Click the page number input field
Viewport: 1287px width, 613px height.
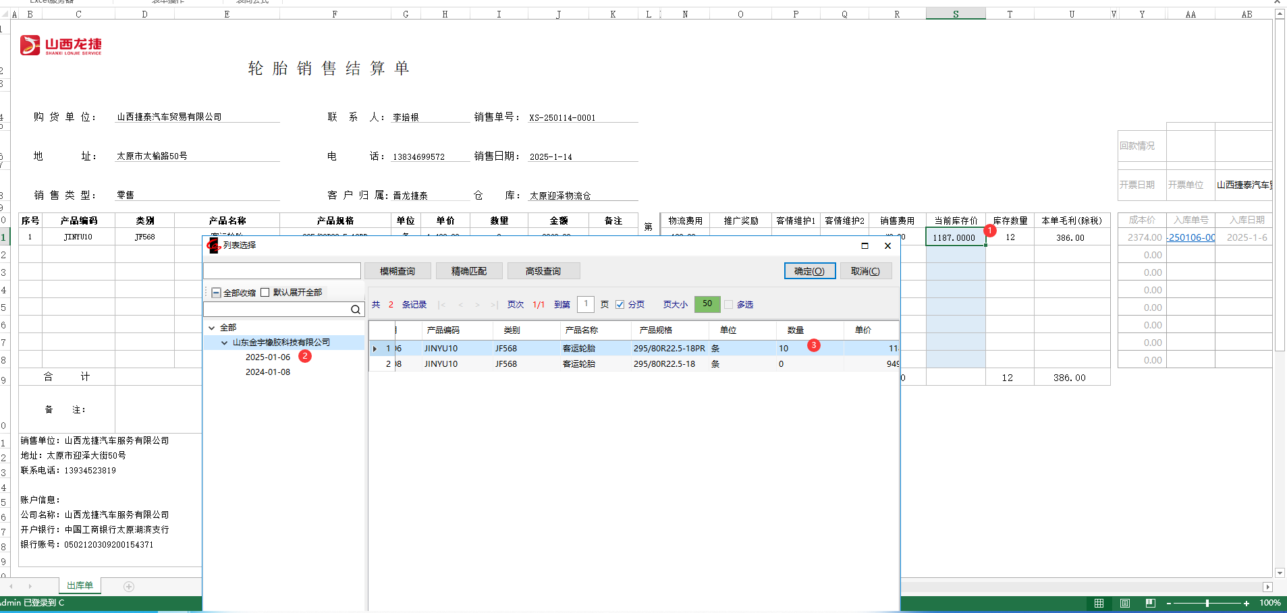click(x=585, y=304)
